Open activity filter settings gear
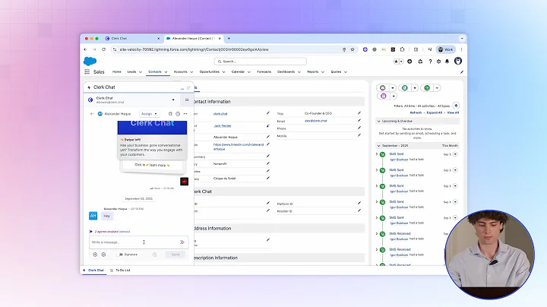This screenshot has height=307, width=547. (x=456, y=106)
